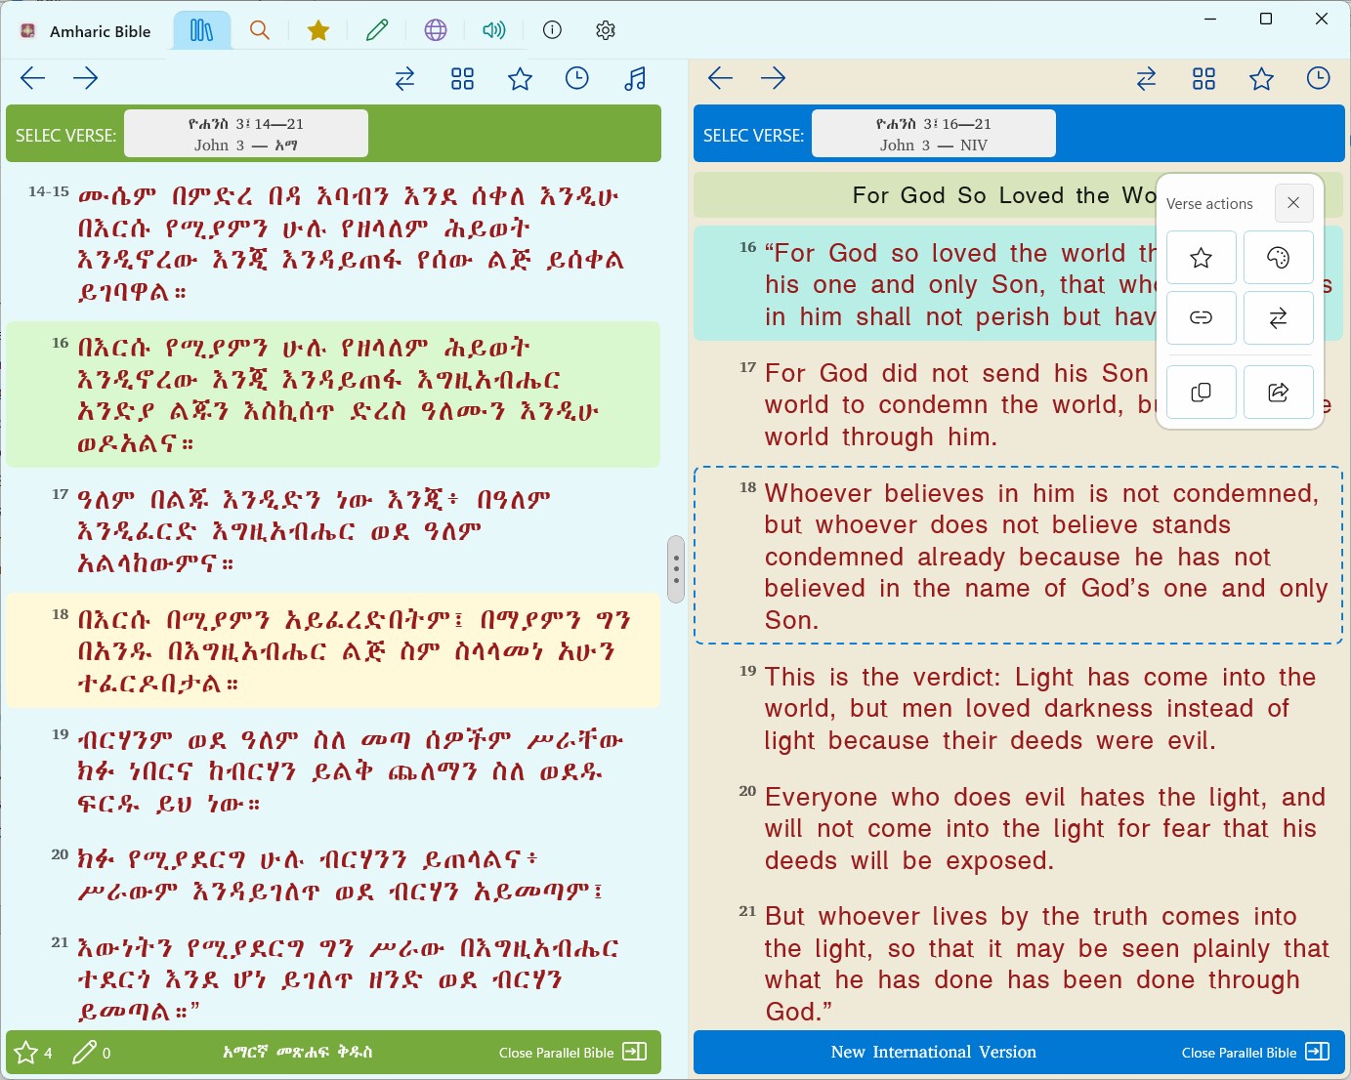Copy the verse from Verse actions

coord(1201,392)
